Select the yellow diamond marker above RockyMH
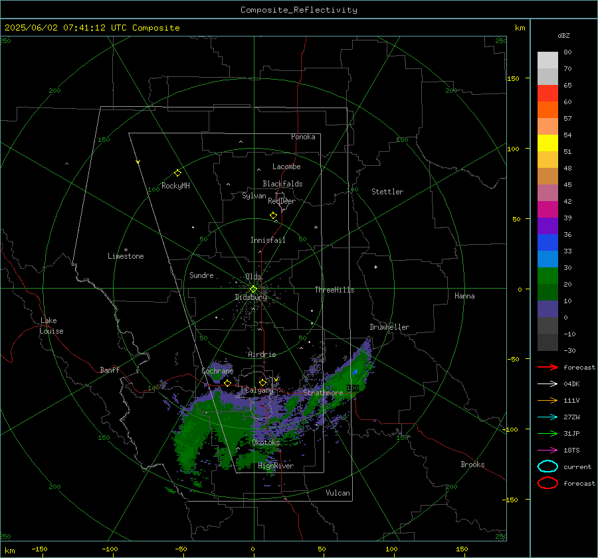This screenshot has width=598, height=558. (177, 173)
